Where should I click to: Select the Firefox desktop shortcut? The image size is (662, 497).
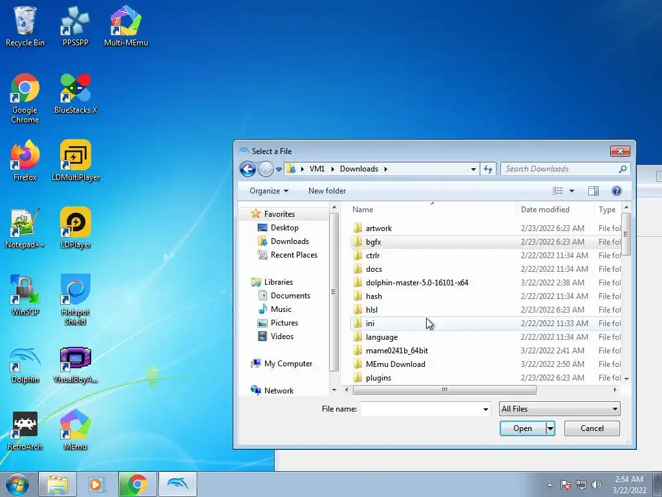coord(25,160)
